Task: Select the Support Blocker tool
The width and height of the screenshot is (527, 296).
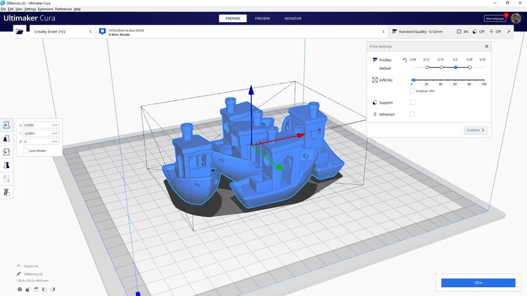Action: click(x=6, y=192)
